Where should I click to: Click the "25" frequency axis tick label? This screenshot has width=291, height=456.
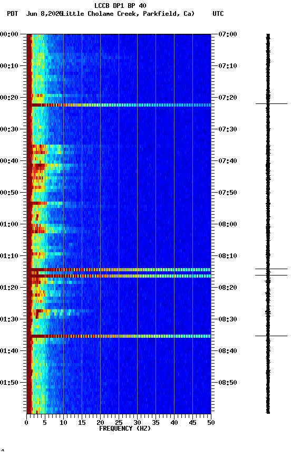[x=119, y=423]
